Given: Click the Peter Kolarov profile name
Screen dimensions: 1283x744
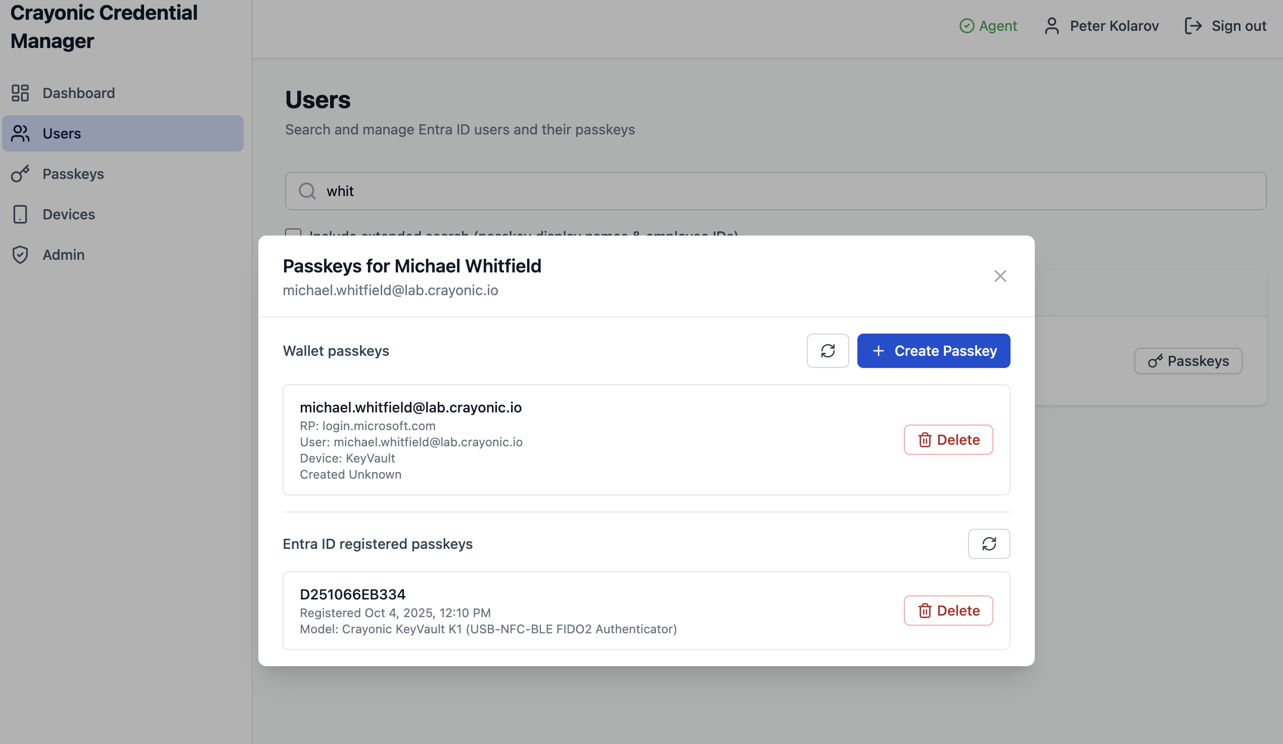Looking at the screenshot, I should coord(1114,26).
